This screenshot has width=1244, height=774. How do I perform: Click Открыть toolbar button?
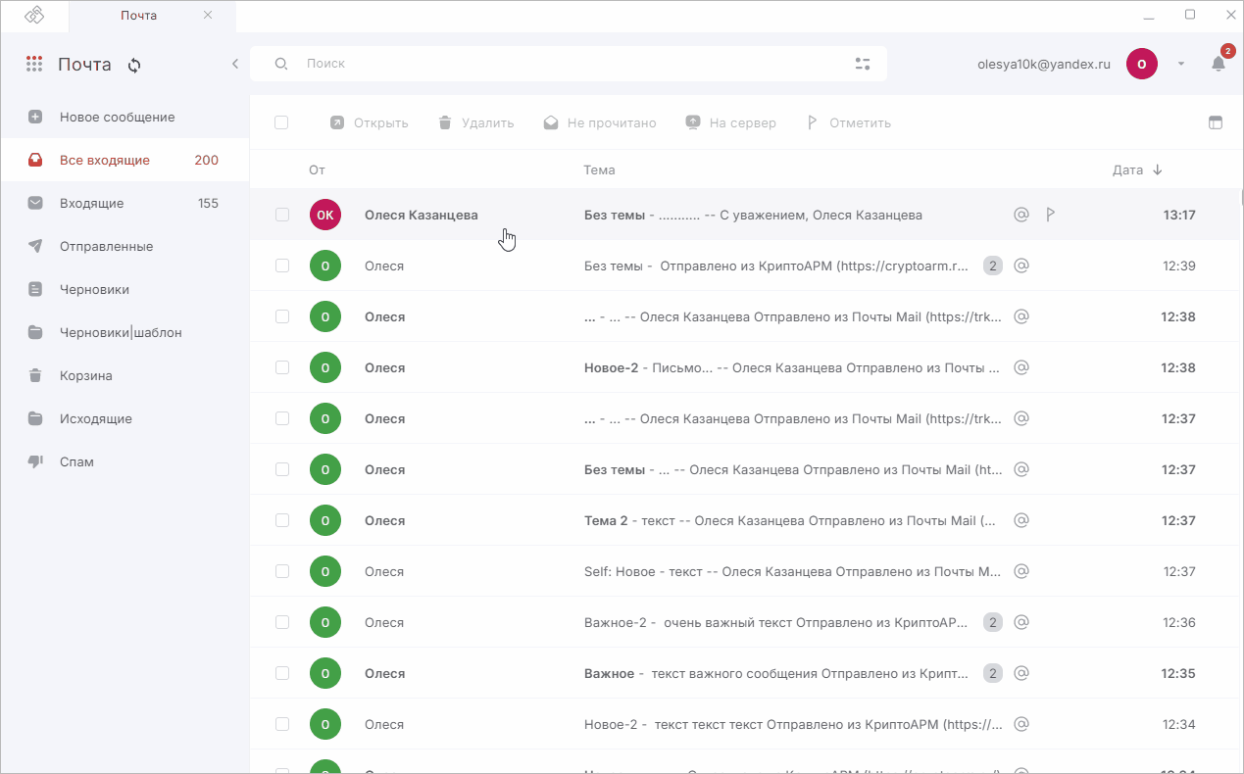pyautogui.click(x=369, y=122)
